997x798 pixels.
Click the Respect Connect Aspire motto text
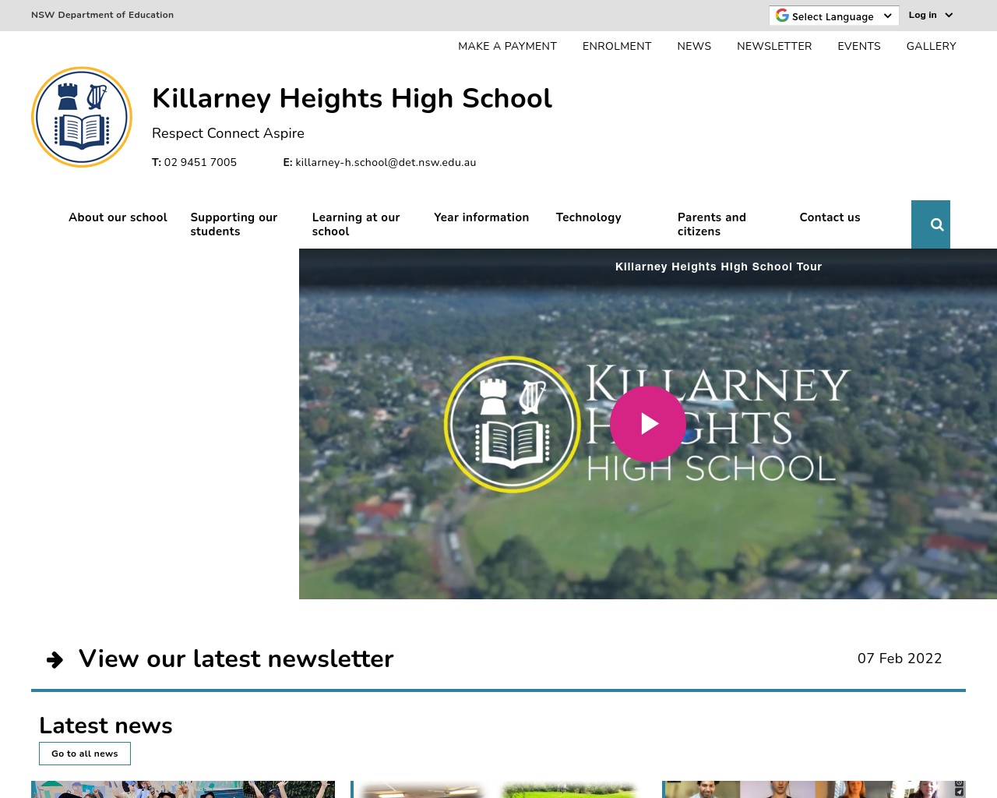click(228, 133)
